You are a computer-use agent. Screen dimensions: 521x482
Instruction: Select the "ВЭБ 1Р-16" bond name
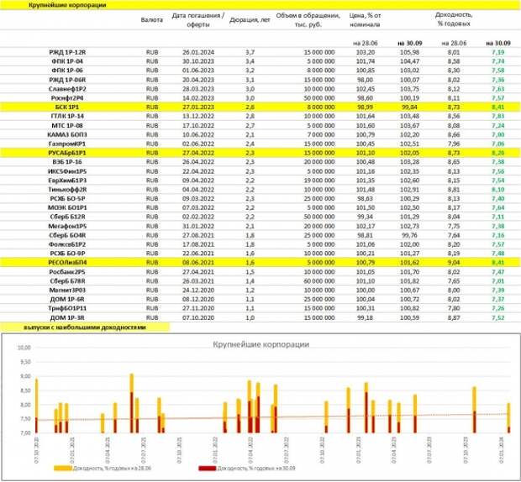(x=67, y=162)
